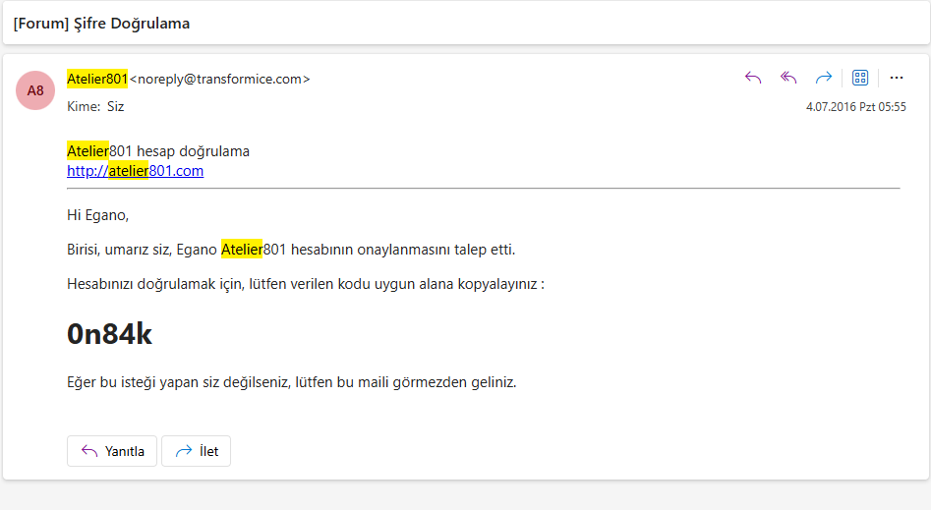
Task: Click the sentence starting 'Eğer bu isteği'
Action: (x=292, y=382)
